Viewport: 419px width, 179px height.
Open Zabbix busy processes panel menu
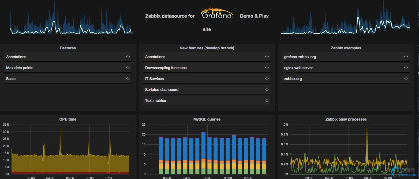tap(346, 119)
